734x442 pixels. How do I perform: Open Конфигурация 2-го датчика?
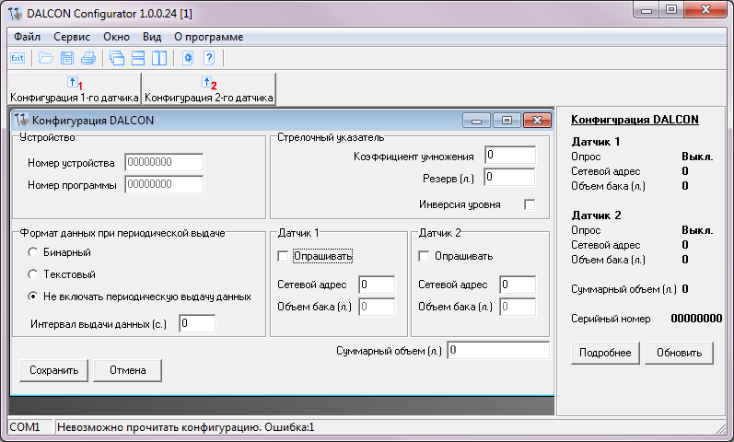(x=209, y=89)
